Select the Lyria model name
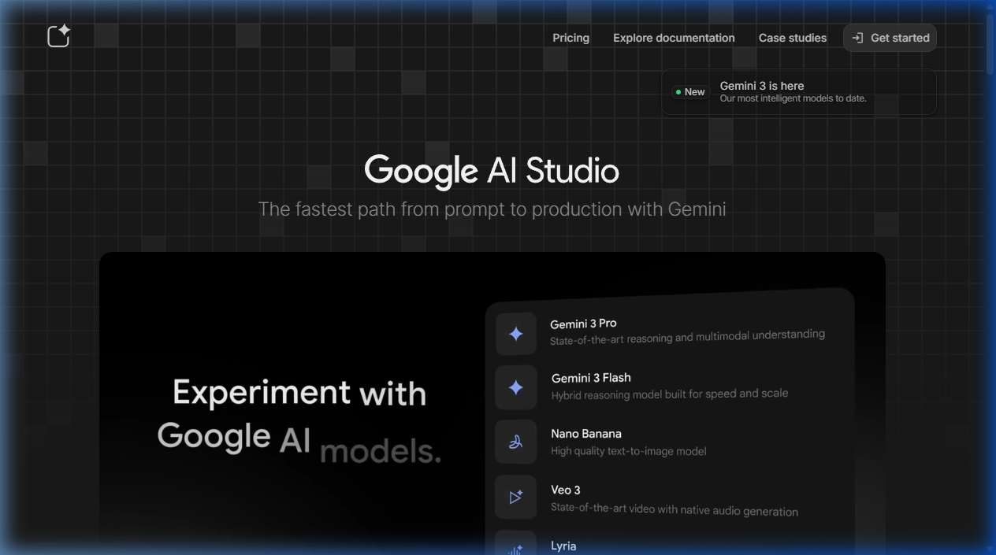 tap(563, 546)
